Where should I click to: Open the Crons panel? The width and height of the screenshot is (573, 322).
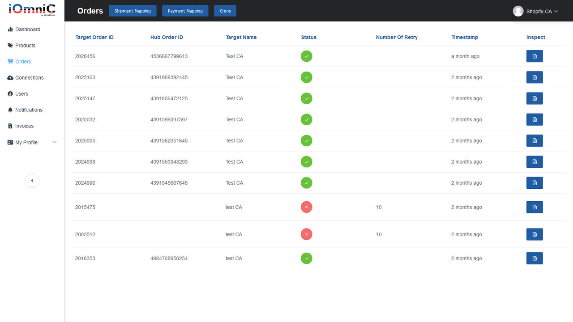225,10
